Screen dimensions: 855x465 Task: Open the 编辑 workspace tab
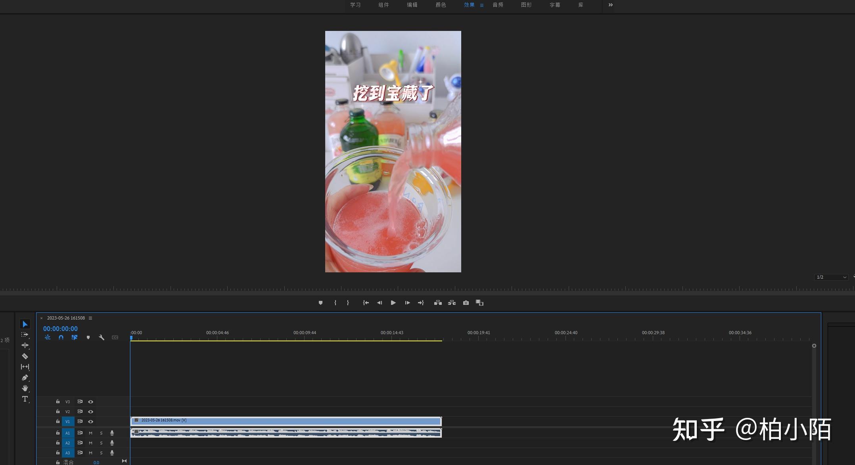point(412,5)
